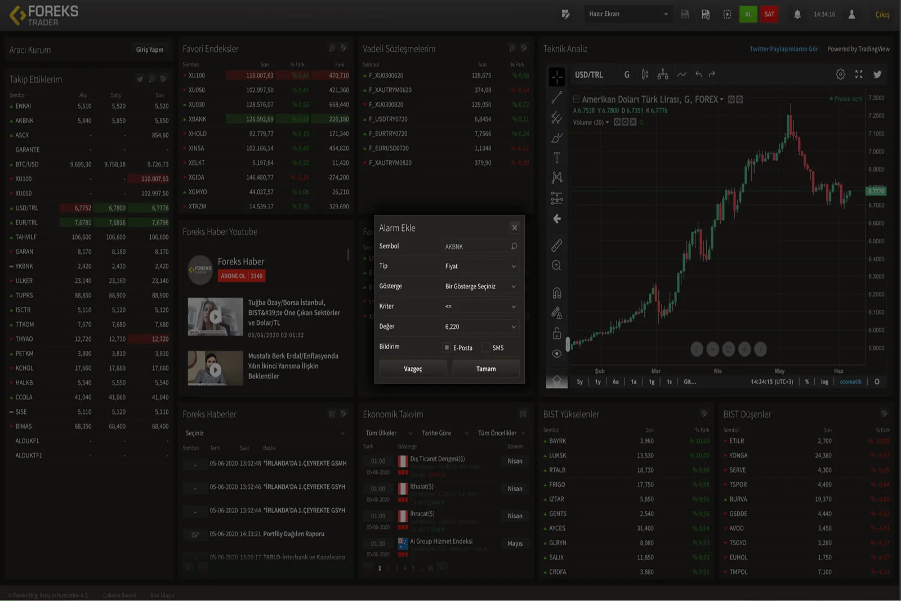Viewport: 901px width, 601px height.
Task: Select the 1y chart time range
Action: 597,382
